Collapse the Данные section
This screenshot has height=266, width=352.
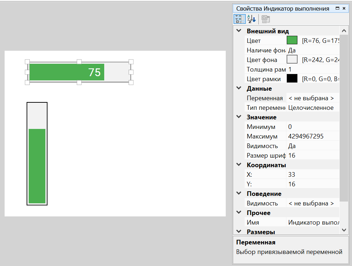[239, 89]
